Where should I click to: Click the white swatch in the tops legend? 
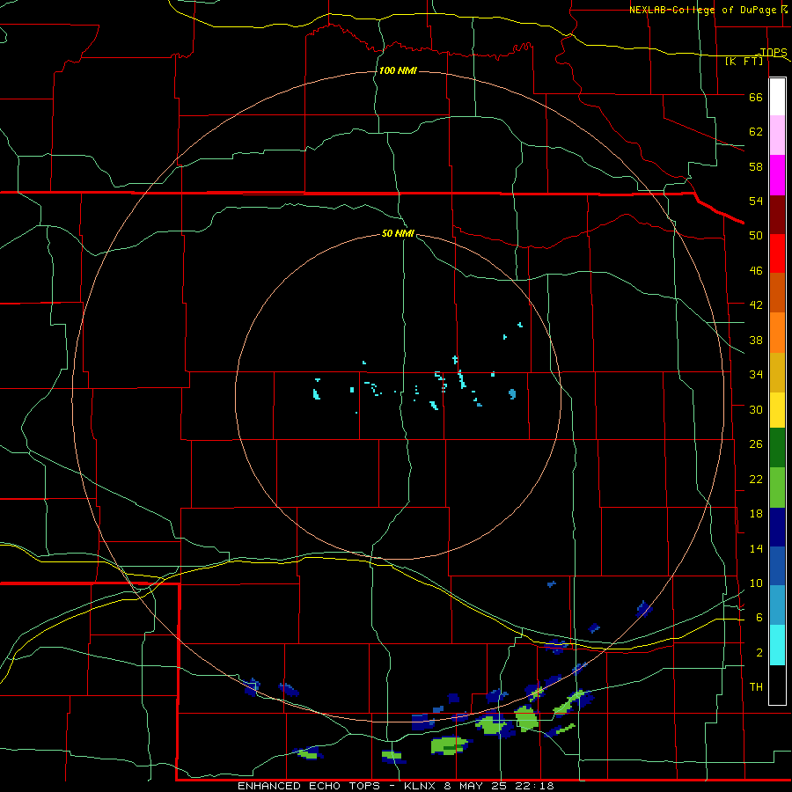coord(777,97)
